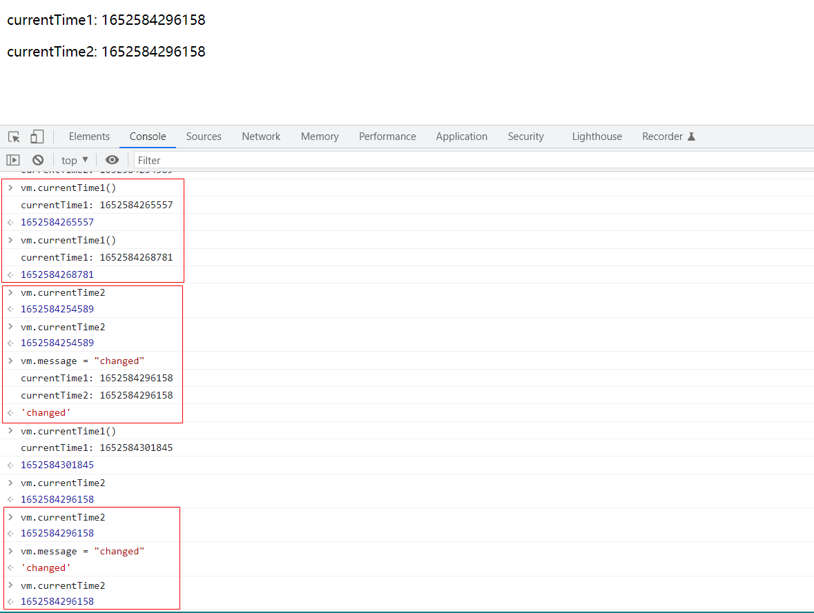Click console log currentTime1: 1652584296158
Image resolution: width=814 pixels, height=613 pixels.
tap(97, 378)
